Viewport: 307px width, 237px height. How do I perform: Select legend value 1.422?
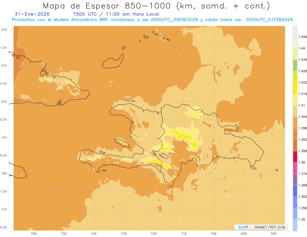pyautogui.click(x=302, y=82)
